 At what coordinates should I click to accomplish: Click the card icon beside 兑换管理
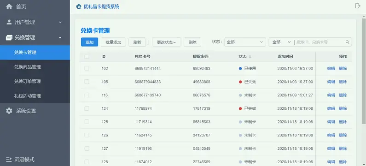click(x=9, y=37)
